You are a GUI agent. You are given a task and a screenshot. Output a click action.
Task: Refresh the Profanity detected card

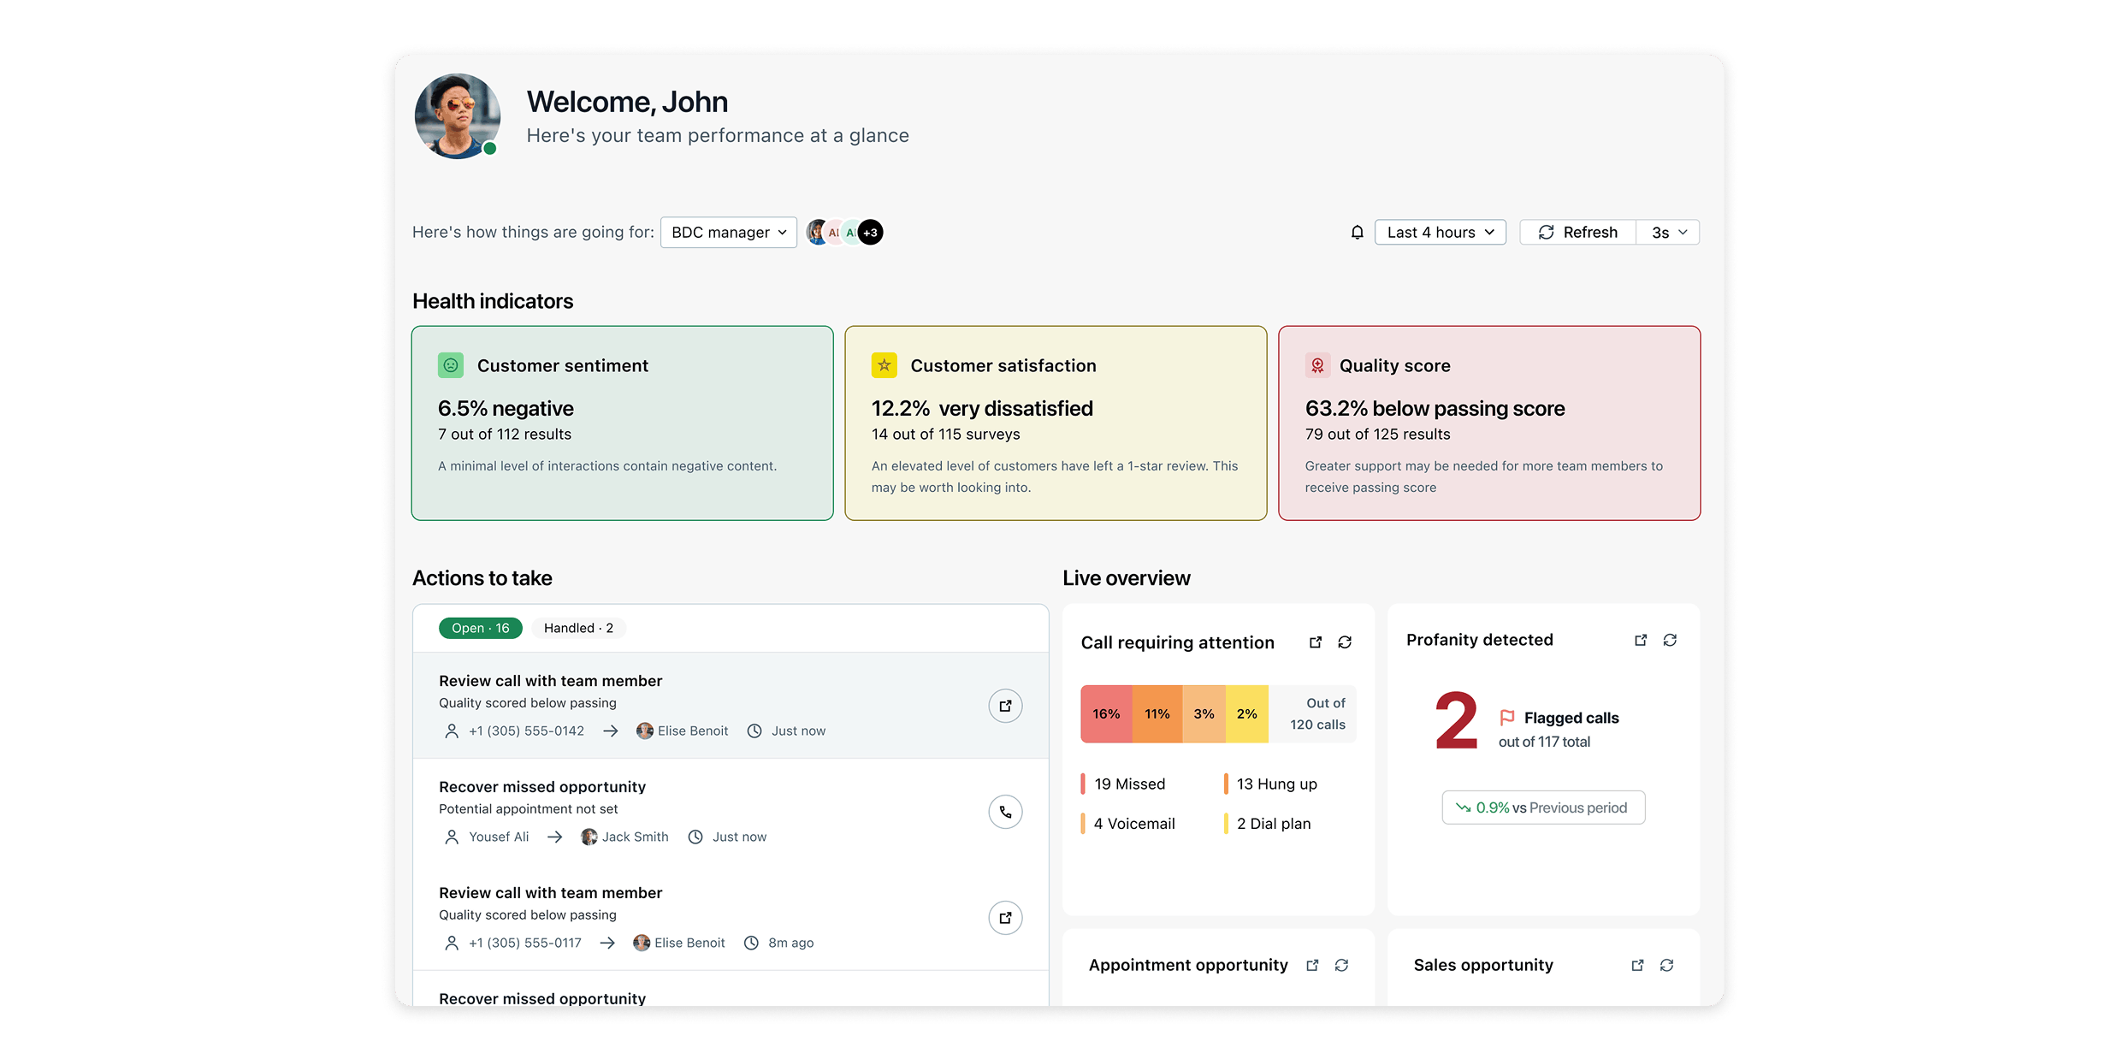(1670, 640)
